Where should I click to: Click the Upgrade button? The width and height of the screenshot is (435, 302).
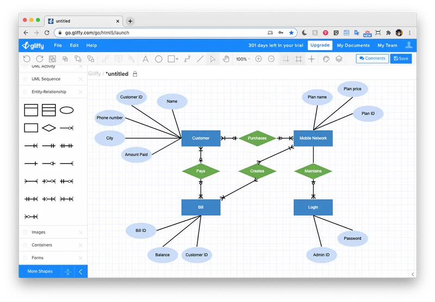coord(320,45)
